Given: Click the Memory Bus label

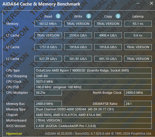Looking at the screenshot, I should click(15, 104).
